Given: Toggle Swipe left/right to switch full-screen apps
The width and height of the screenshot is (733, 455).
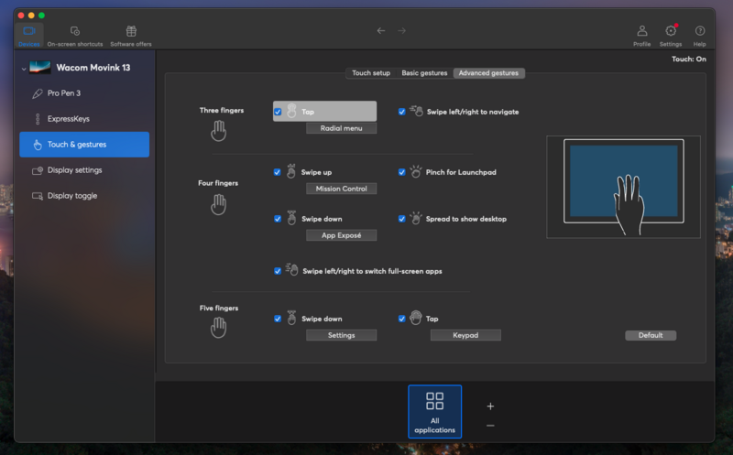Looking at the screenshot, I should (278, 271).
